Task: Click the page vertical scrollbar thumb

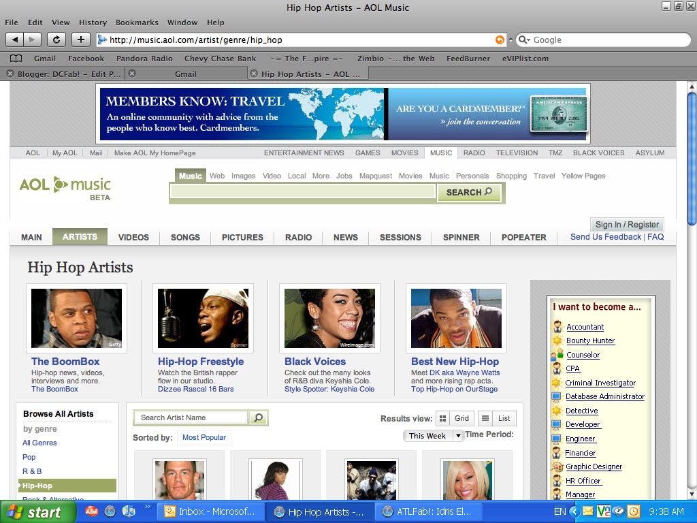Action: coord(692,159)
